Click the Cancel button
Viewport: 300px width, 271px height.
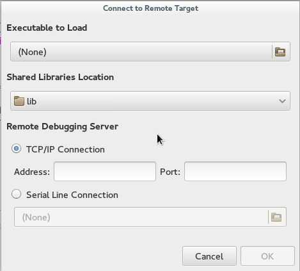click(209, 256)
